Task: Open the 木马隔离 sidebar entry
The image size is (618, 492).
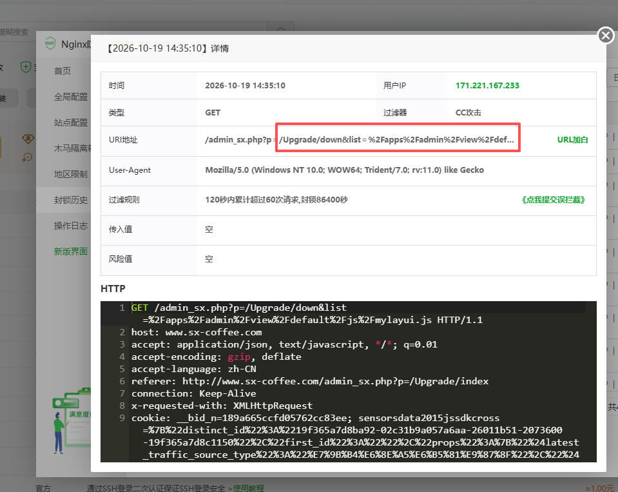Action: click(x=73, y=148)
